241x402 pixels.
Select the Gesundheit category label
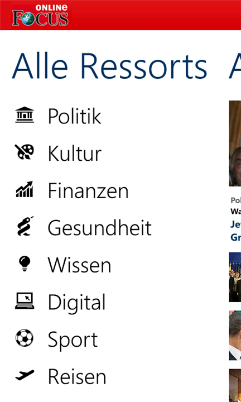tap(100, 228)
